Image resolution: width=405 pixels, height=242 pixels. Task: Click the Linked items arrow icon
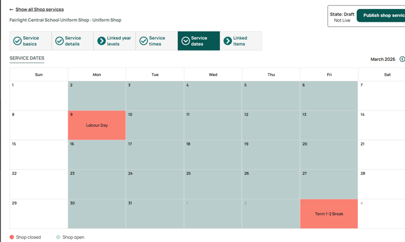[x=227, y=41]
